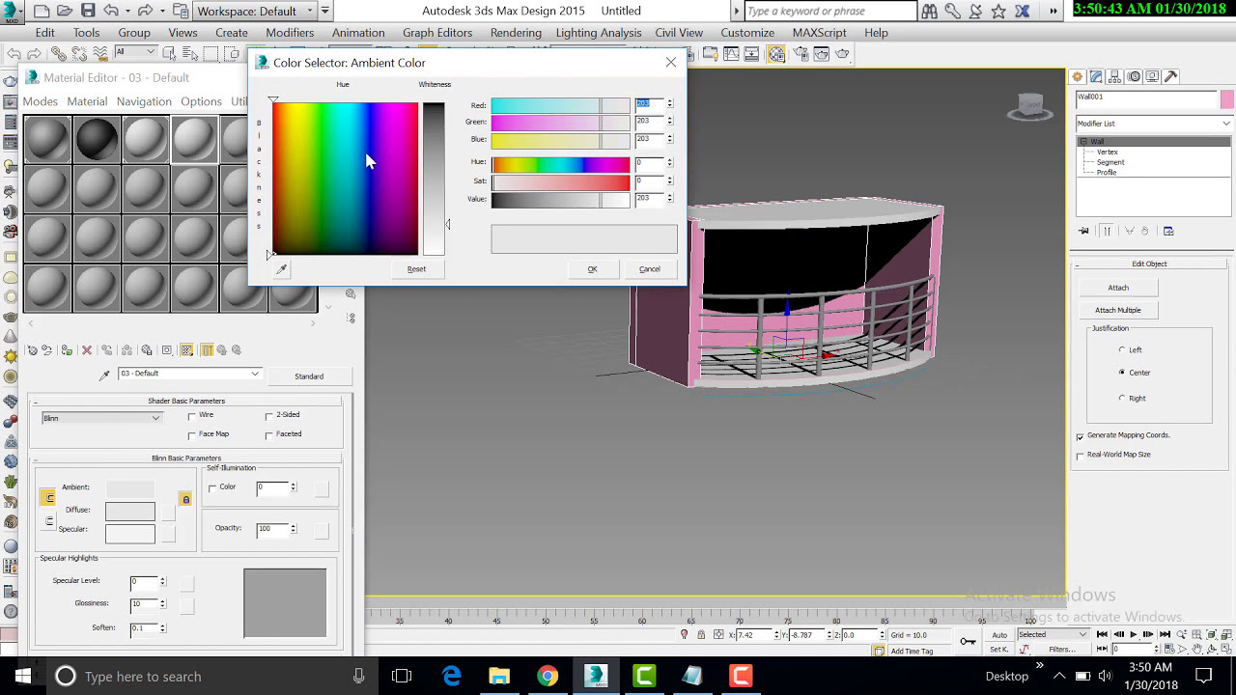
Task: Open the Utilities hammer tab
Action: pos(1171,76)
